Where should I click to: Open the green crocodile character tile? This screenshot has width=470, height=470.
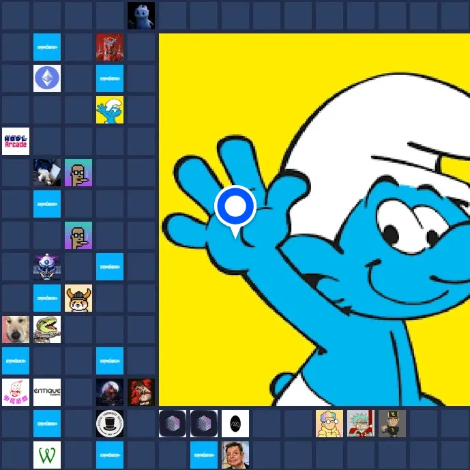tap(47, 329)
